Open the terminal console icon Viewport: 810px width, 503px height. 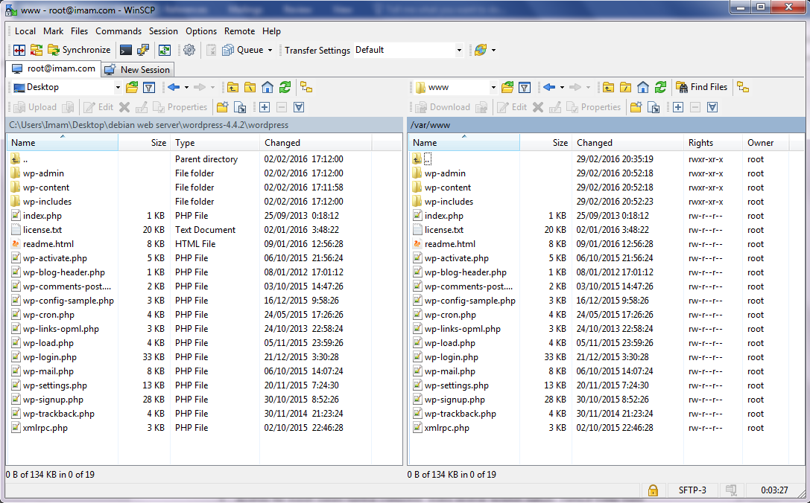click(125, 50)
